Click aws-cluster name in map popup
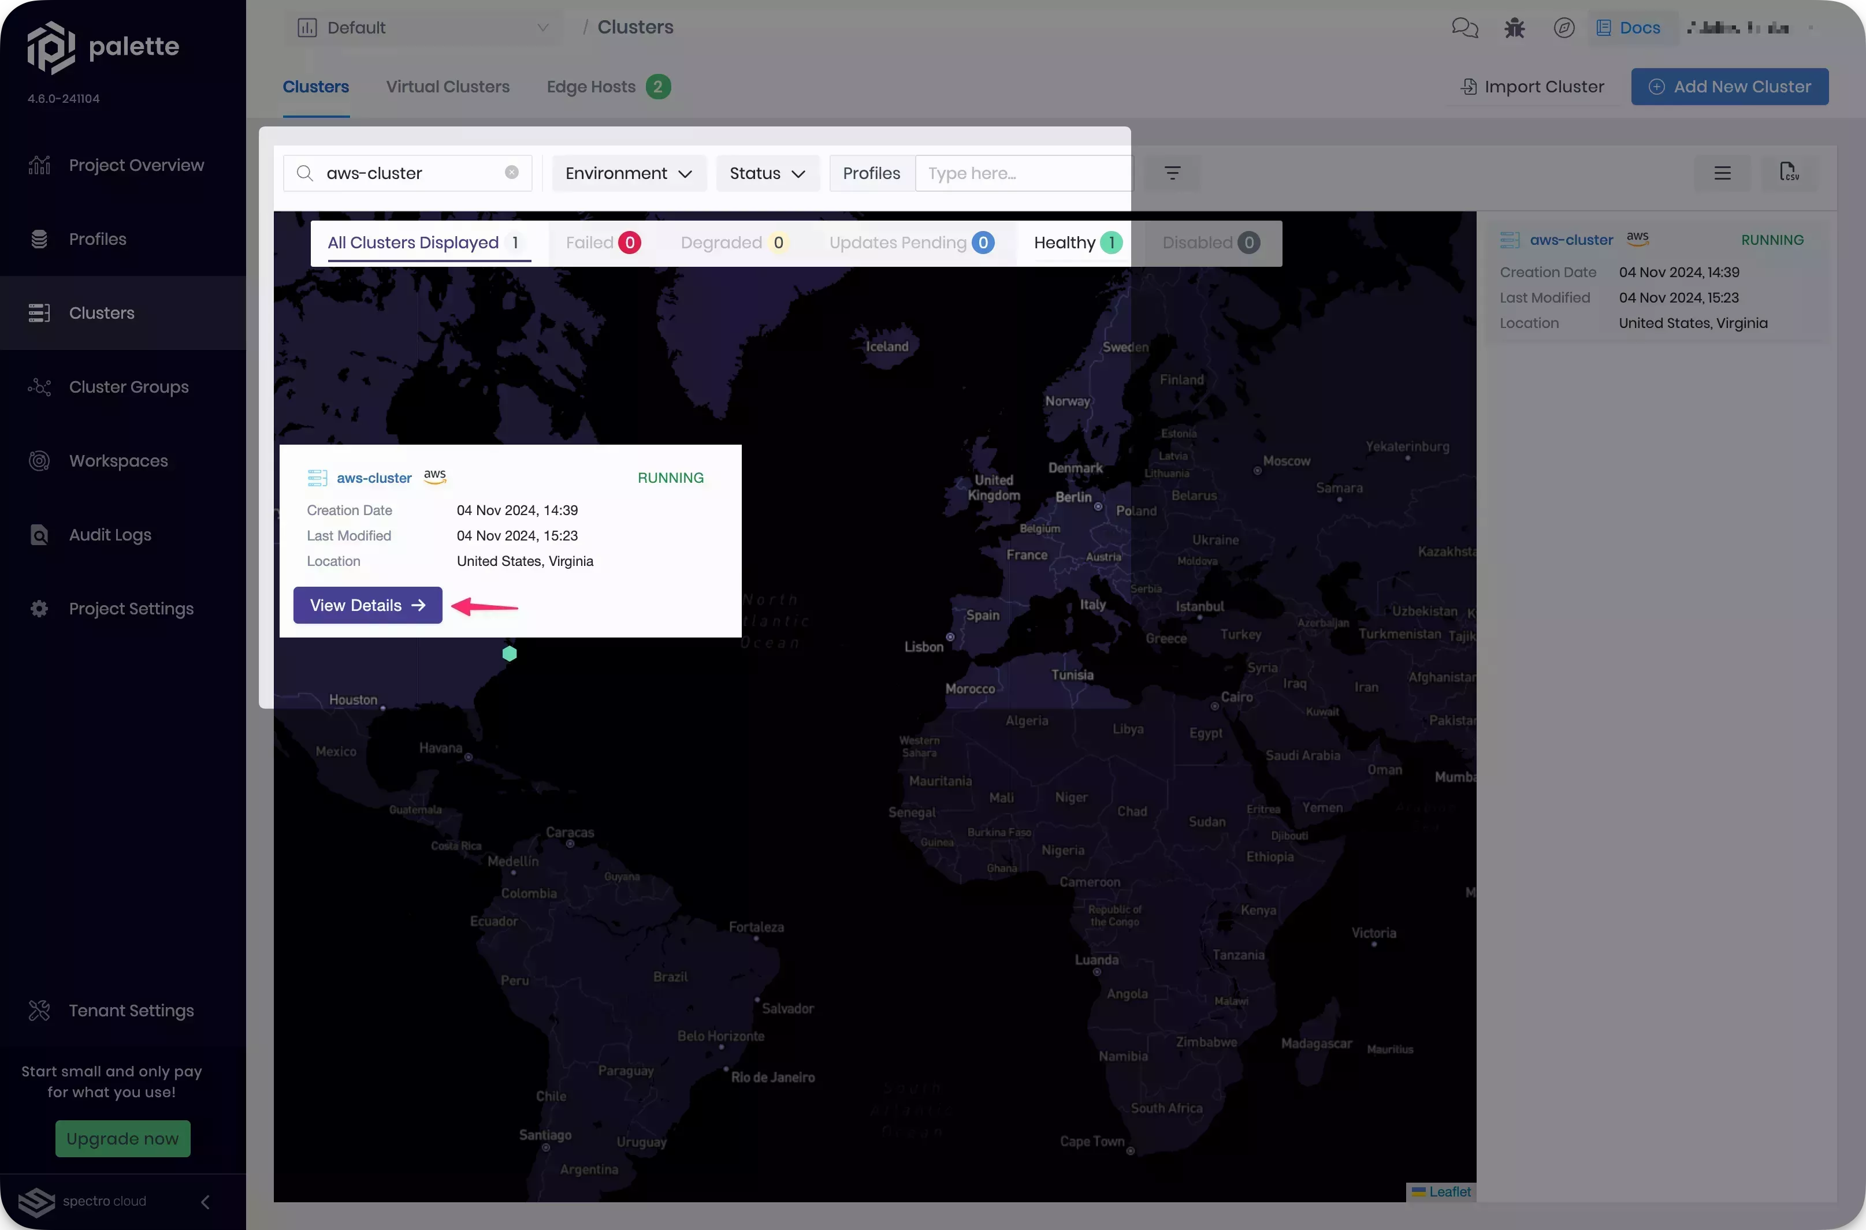Image resolution: width=1866 pixels, height=1230 pixels. (x=374, y=478)
